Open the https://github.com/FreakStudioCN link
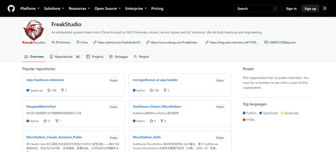 [x=119, y=43]
